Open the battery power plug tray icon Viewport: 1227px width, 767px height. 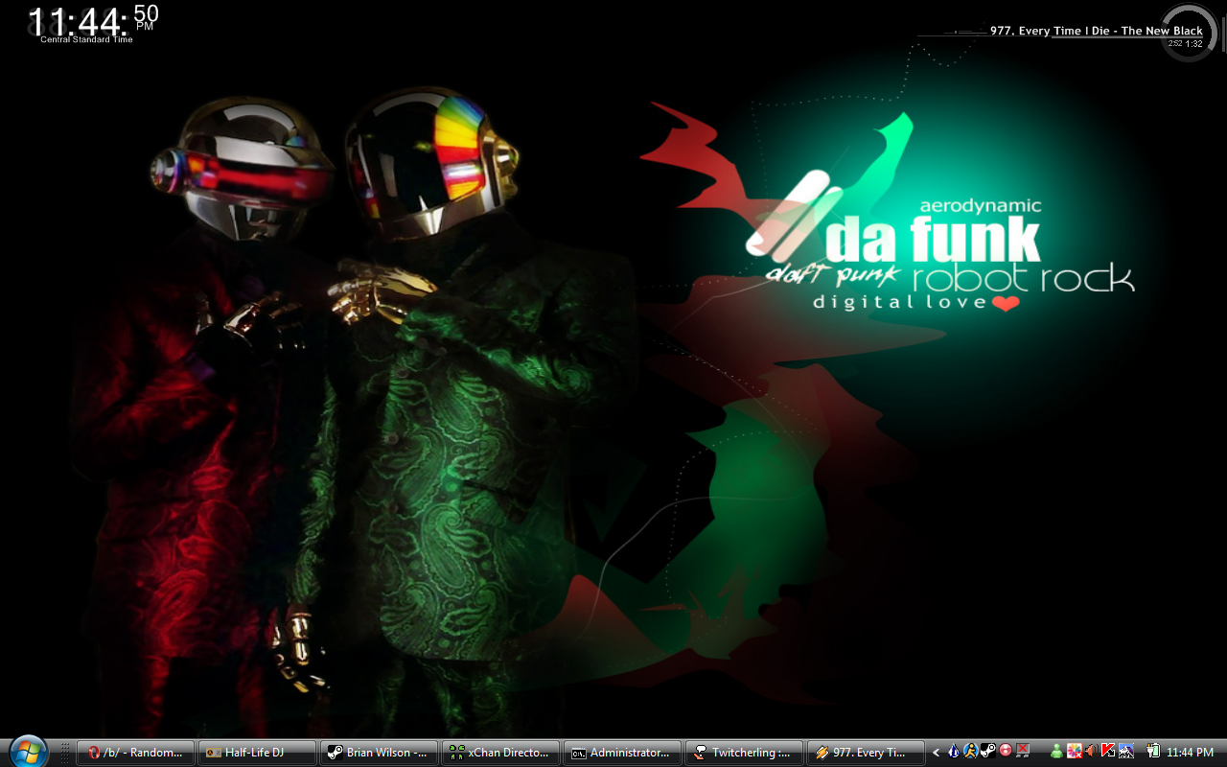tap(1153, 751)
